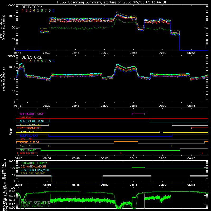Click the REAR_DEC_WEIGHT legend entry

(x=32, y=174)
